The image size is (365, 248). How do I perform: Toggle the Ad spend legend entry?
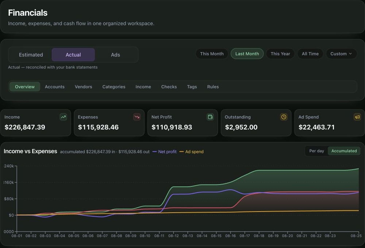point(192,152)
